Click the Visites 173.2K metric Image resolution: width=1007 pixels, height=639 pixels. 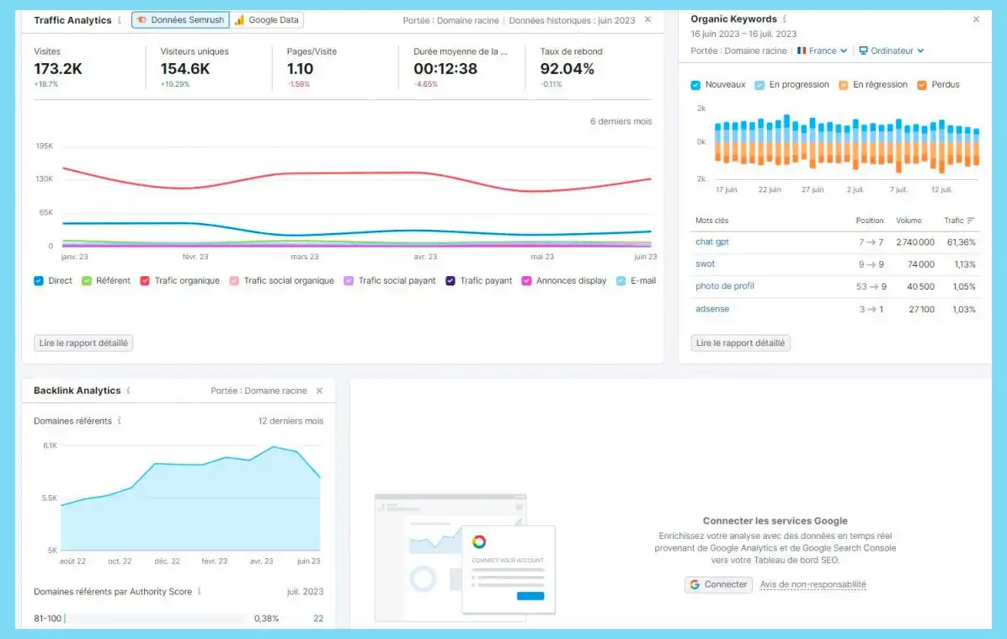click(x=58, y=69)
